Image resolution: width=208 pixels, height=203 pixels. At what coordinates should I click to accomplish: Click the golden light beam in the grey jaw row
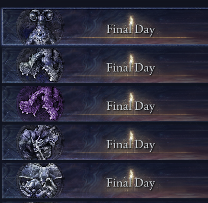[x=131, y=59]
